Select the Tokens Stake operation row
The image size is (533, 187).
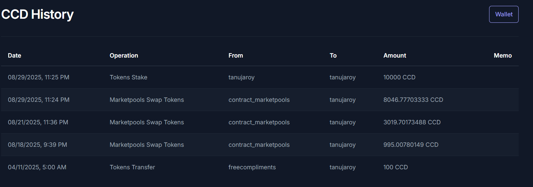[260, 77]
